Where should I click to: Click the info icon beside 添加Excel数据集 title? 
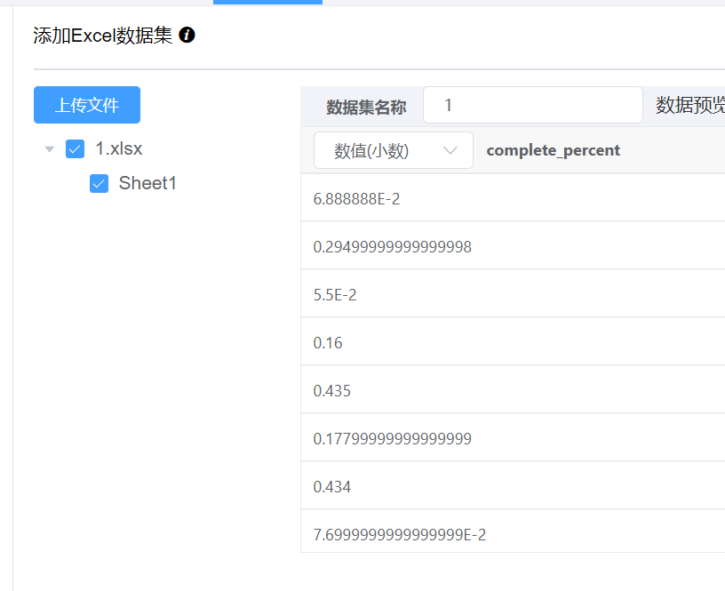pos(187,36)
